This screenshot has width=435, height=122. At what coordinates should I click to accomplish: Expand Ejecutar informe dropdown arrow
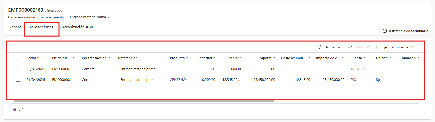412,47
